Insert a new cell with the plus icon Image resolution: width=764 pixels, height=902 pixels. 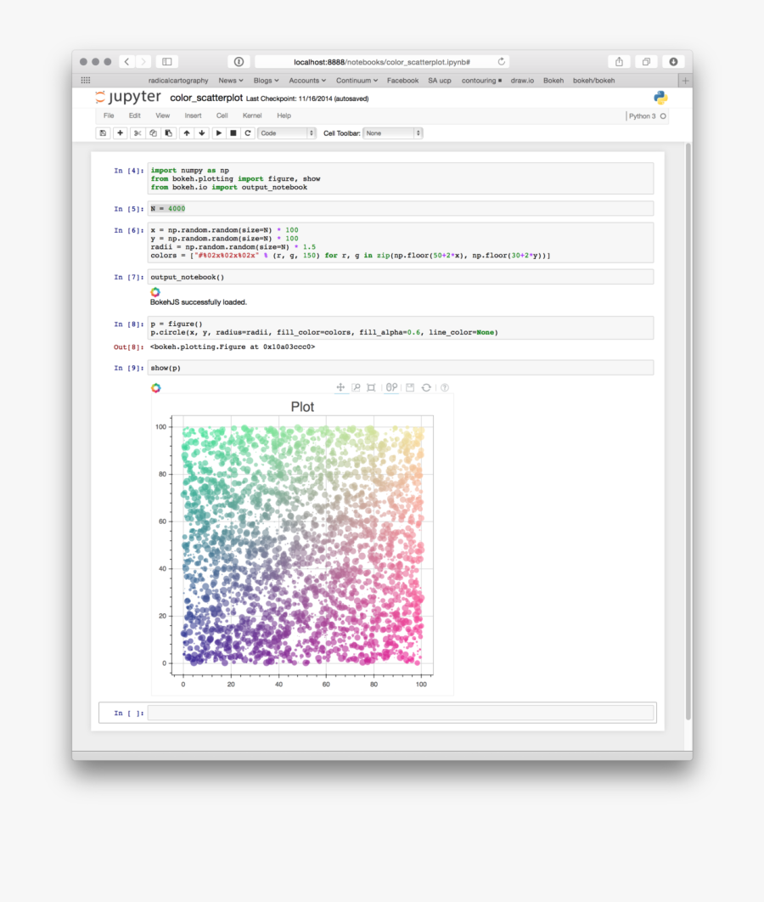point(120,132)
